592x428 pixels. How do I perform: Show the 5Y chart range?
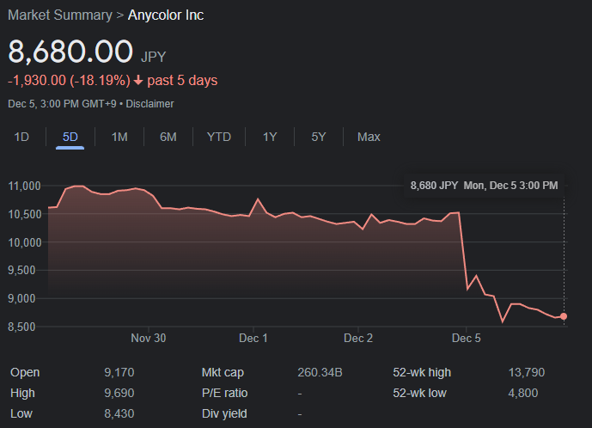coord(319,137)
